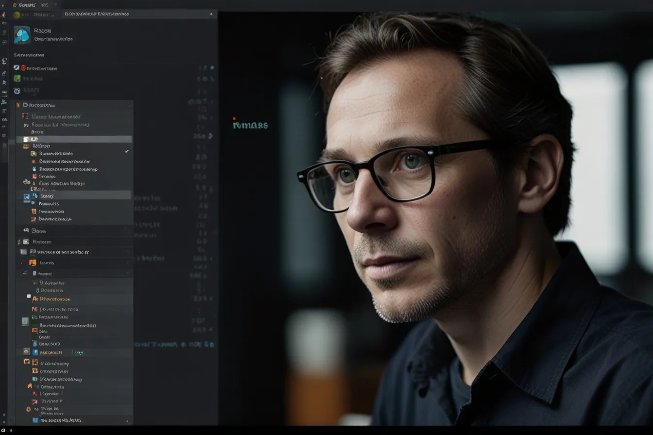This screenshot has height=435, width=653.
Task: Click the large teal-blue app logo icon
Action: [22, 35]
